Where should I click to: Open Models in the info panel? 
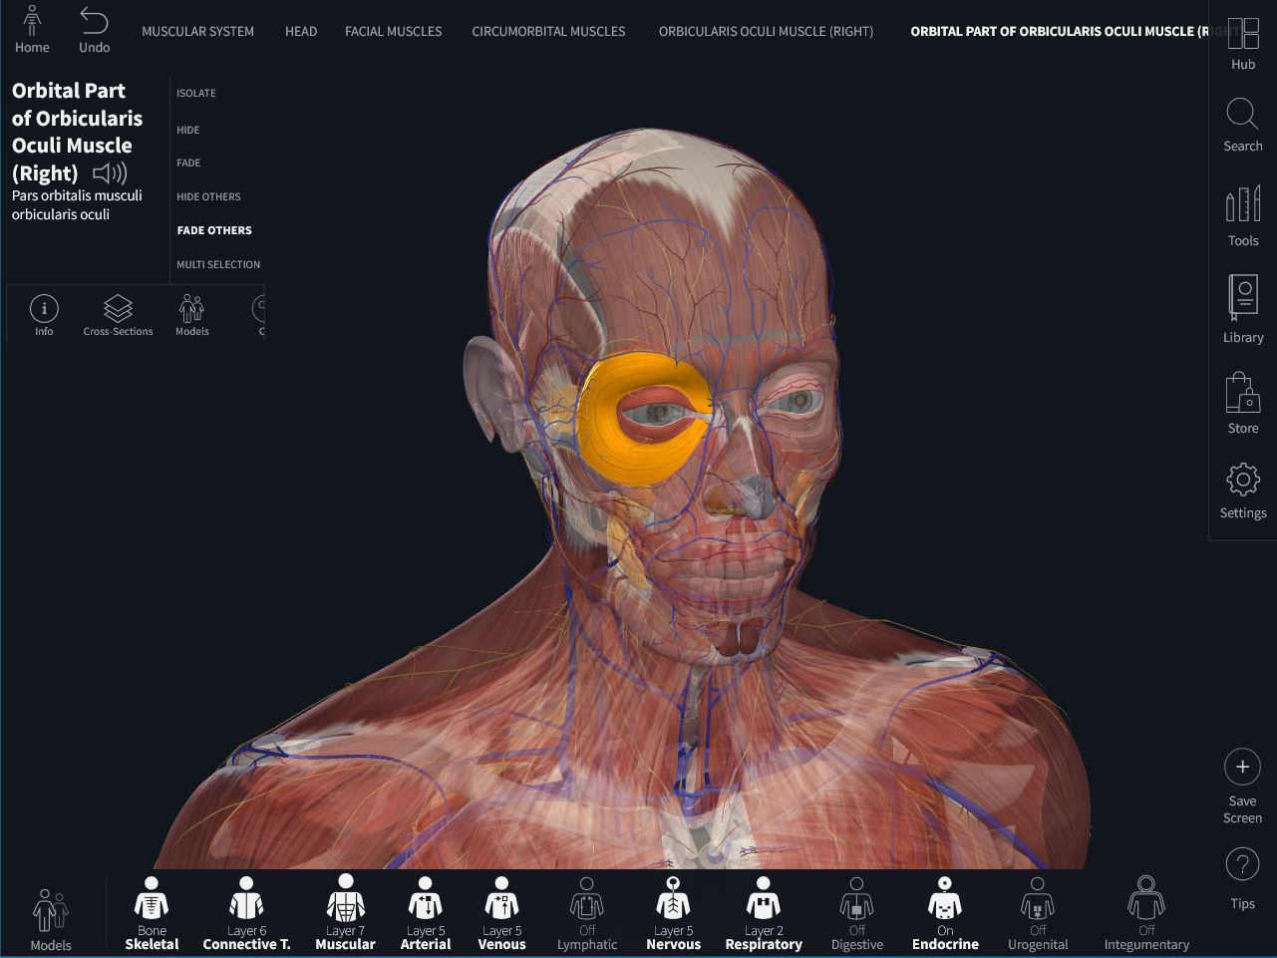tap(191, 315)
